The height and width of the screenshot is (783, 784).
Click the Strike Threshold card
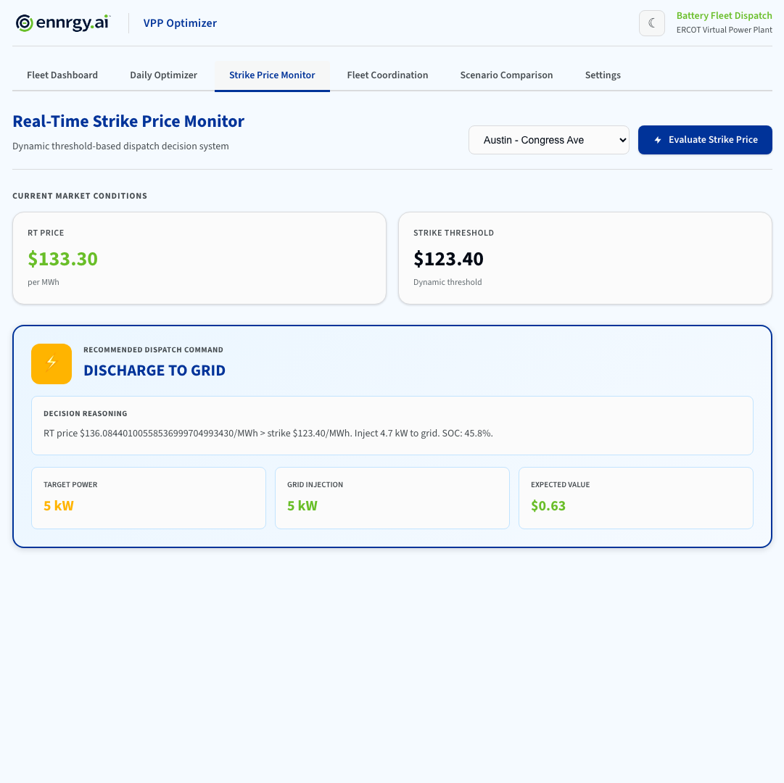point(585,258)
